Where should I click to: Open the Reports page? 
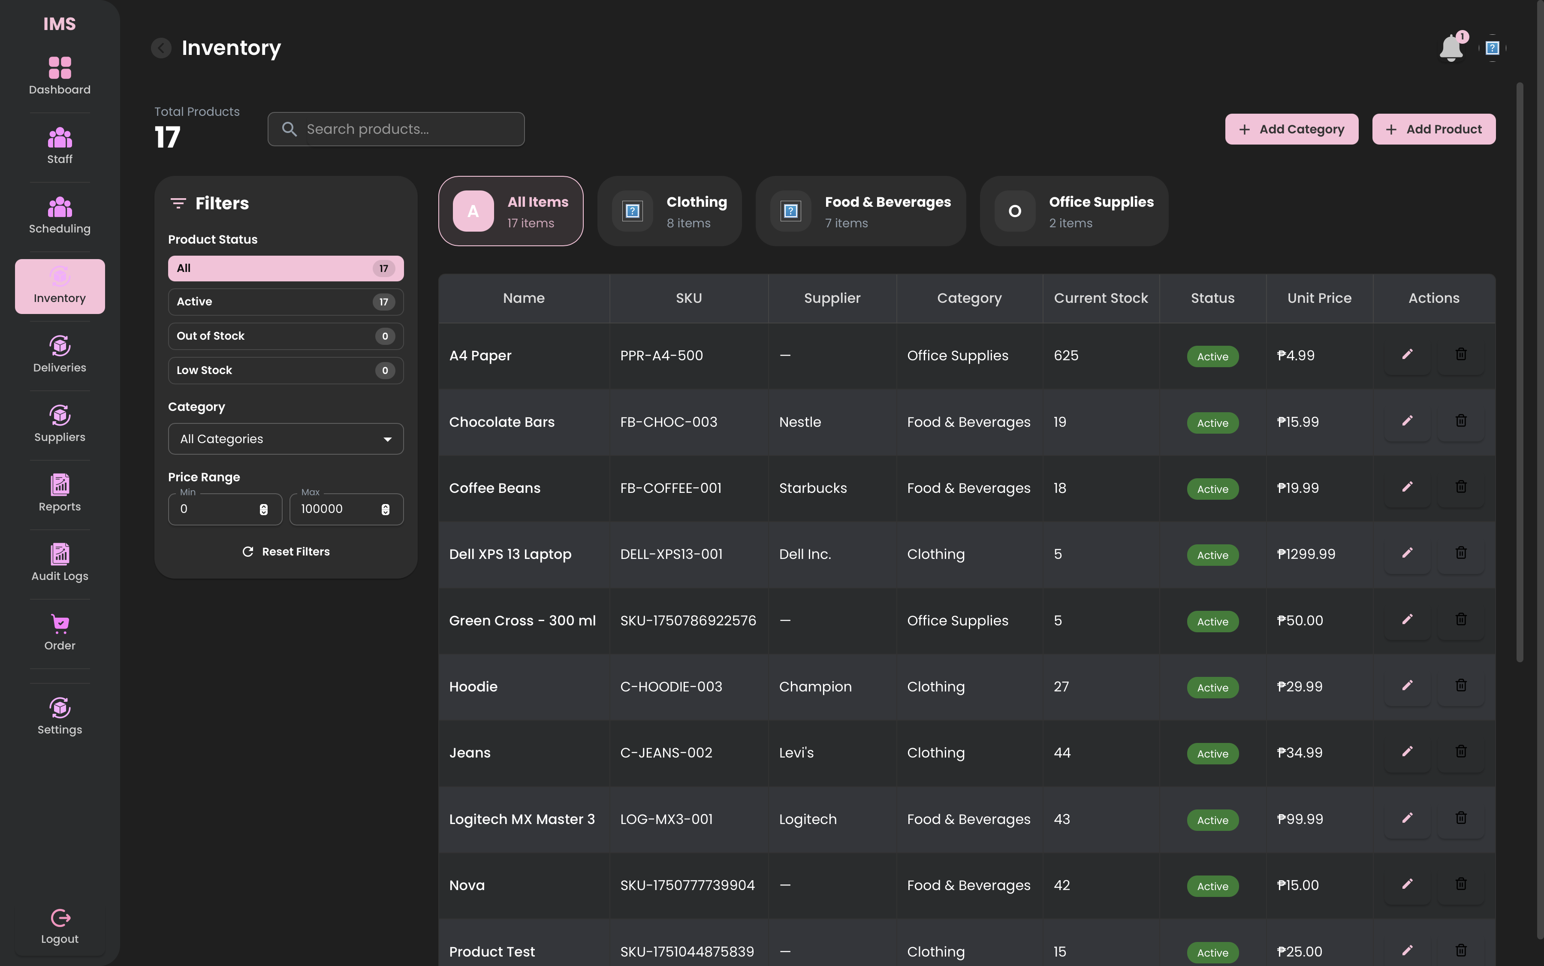pos(60,493)
